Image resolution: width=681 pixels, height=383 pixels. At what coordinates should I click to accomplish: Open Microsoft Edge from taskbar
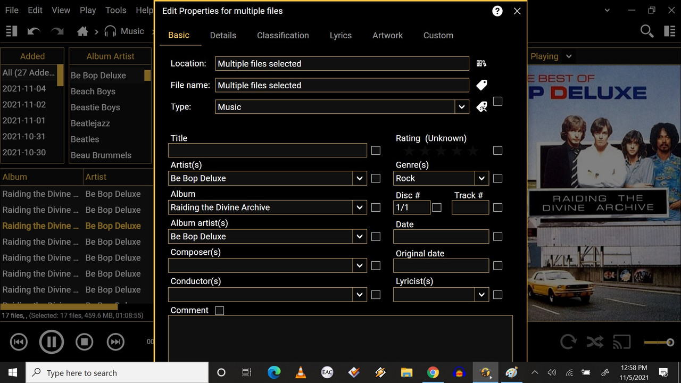point(274,372)
